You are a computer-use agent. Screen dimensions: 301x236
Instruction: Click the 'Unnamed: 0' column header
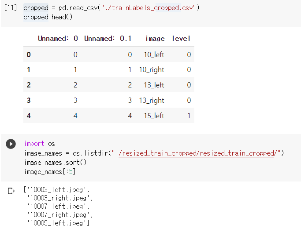point(58,39)
